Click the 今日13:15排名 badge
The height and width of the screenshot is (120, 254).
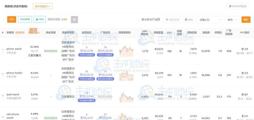click(x=87, y=79)
